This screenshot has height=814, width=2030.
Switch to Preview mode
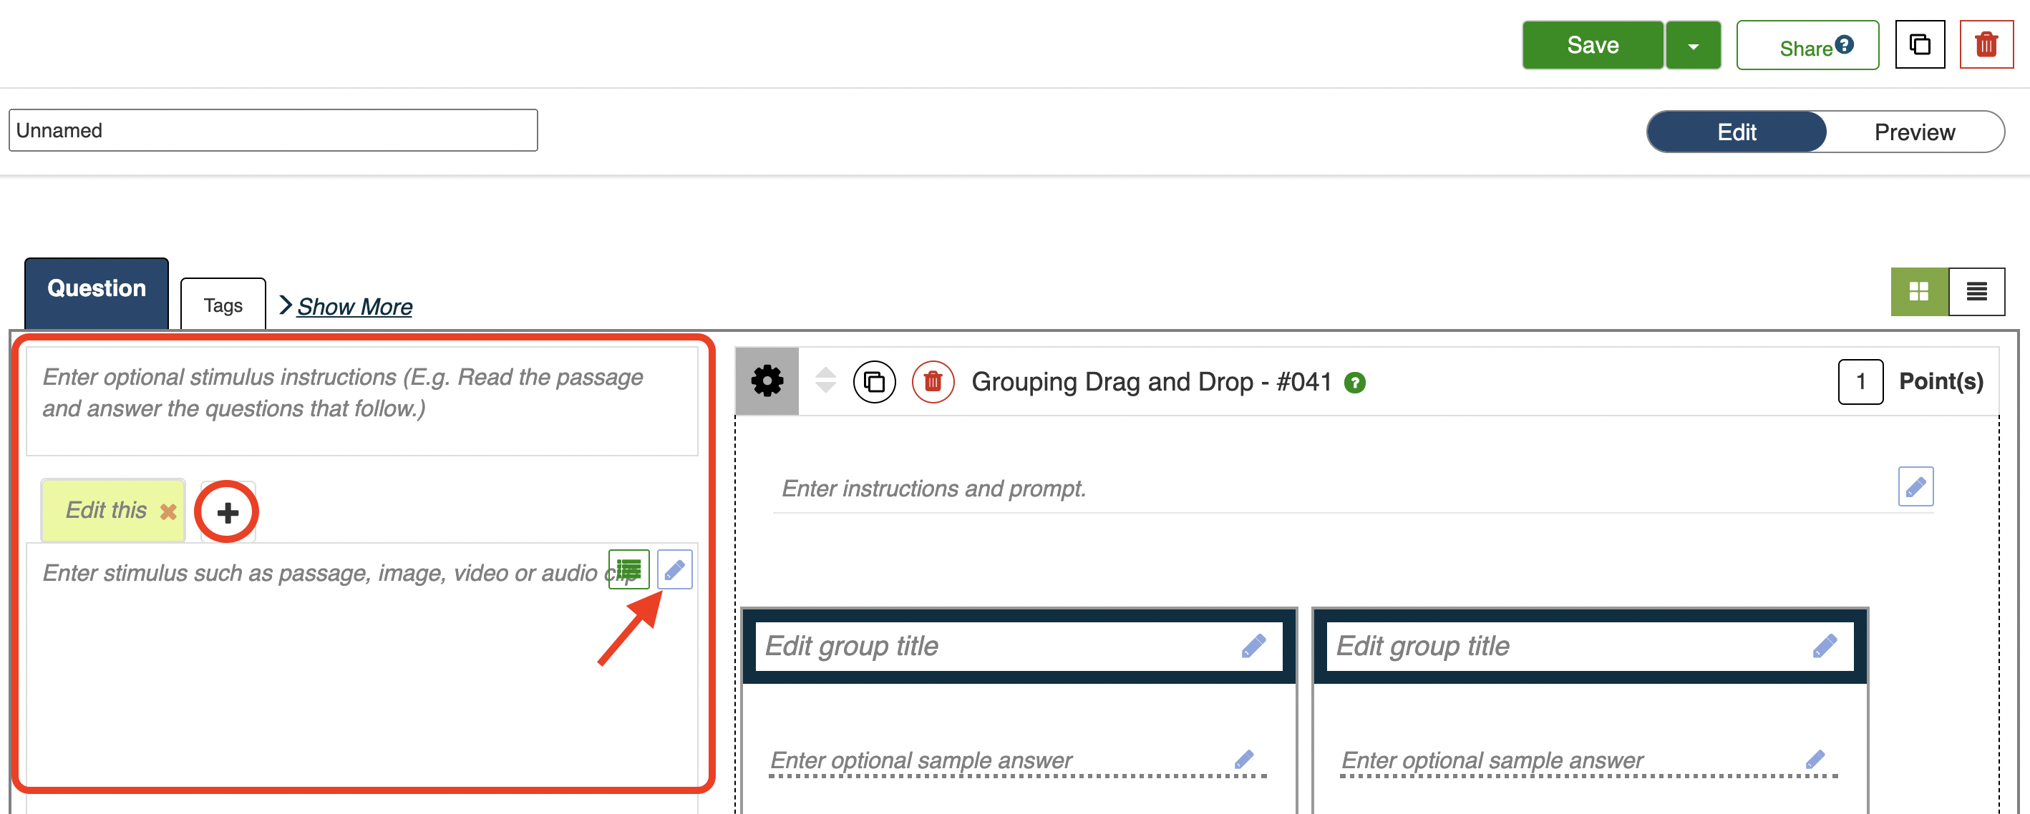(1913, 132)
